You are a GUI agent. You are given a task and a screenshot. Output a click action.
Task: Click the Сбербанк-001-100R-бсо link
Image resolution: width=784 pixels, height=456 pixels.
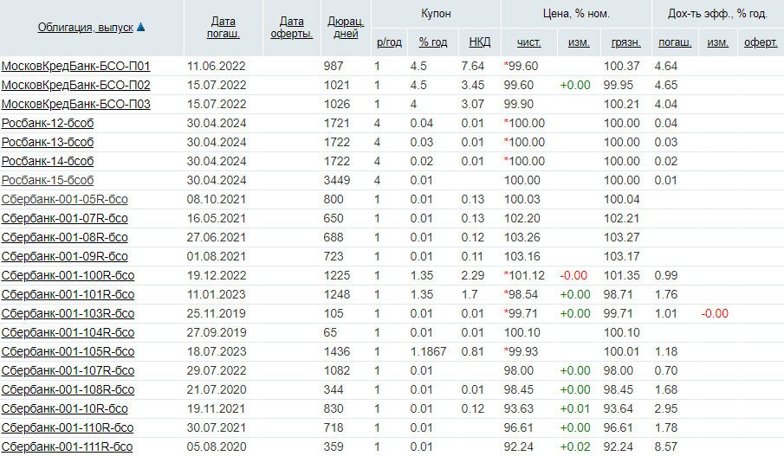pyautogui.click(x=68, y=275)
